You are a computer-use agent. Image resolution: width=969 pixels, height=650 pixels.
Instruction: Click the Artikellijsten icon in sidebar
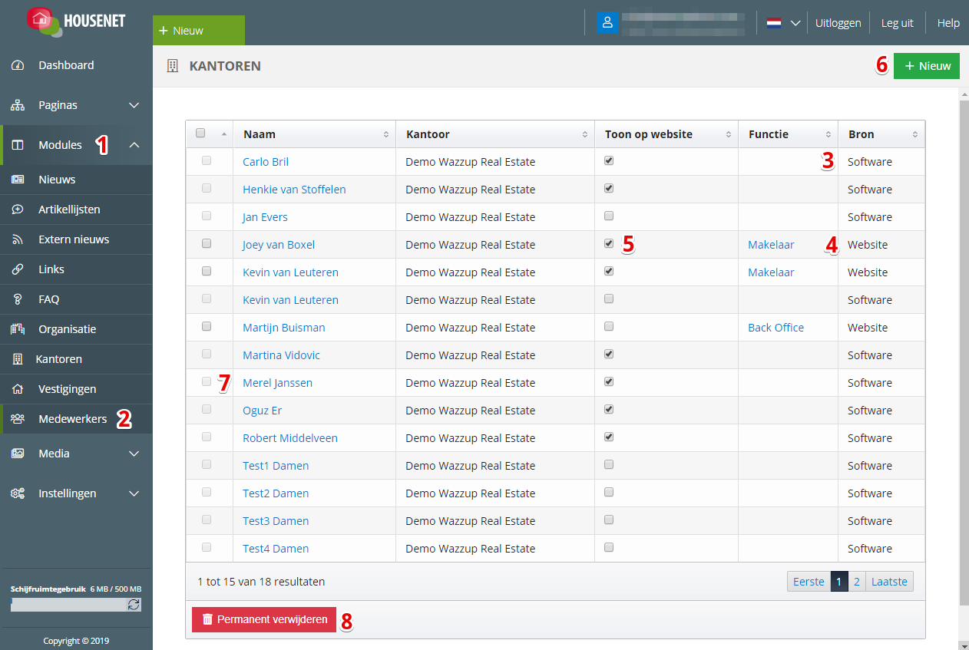click(x=18, y=210)
